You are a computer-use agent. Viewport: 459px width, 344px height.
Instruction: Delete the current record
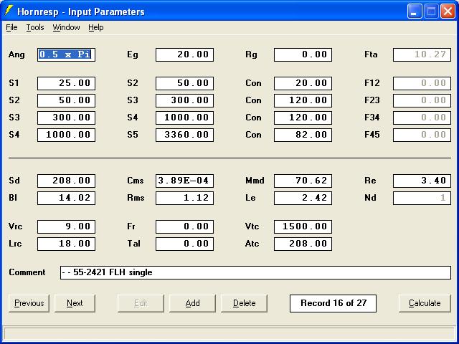coord(244,303)
